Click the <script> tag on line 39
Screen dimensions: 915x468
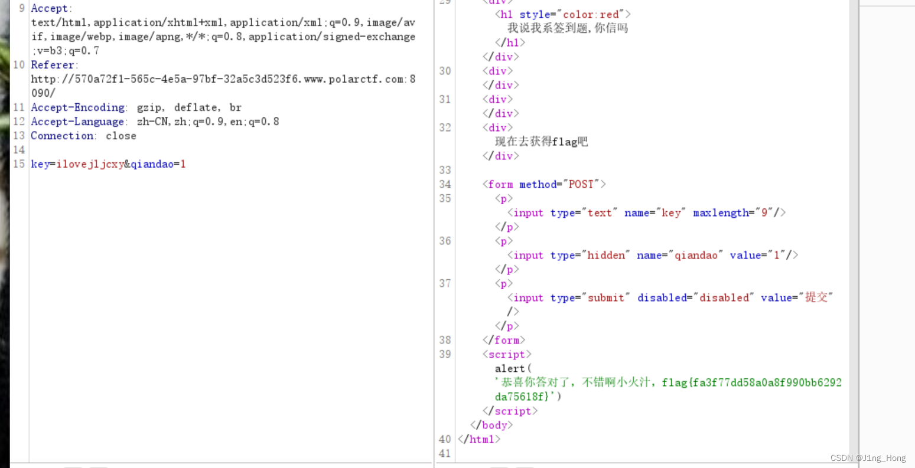point(507,354)
